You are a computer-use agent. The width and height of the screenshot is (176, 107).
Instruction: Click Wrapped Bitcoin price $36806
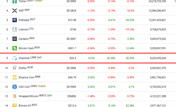(72, 96)
